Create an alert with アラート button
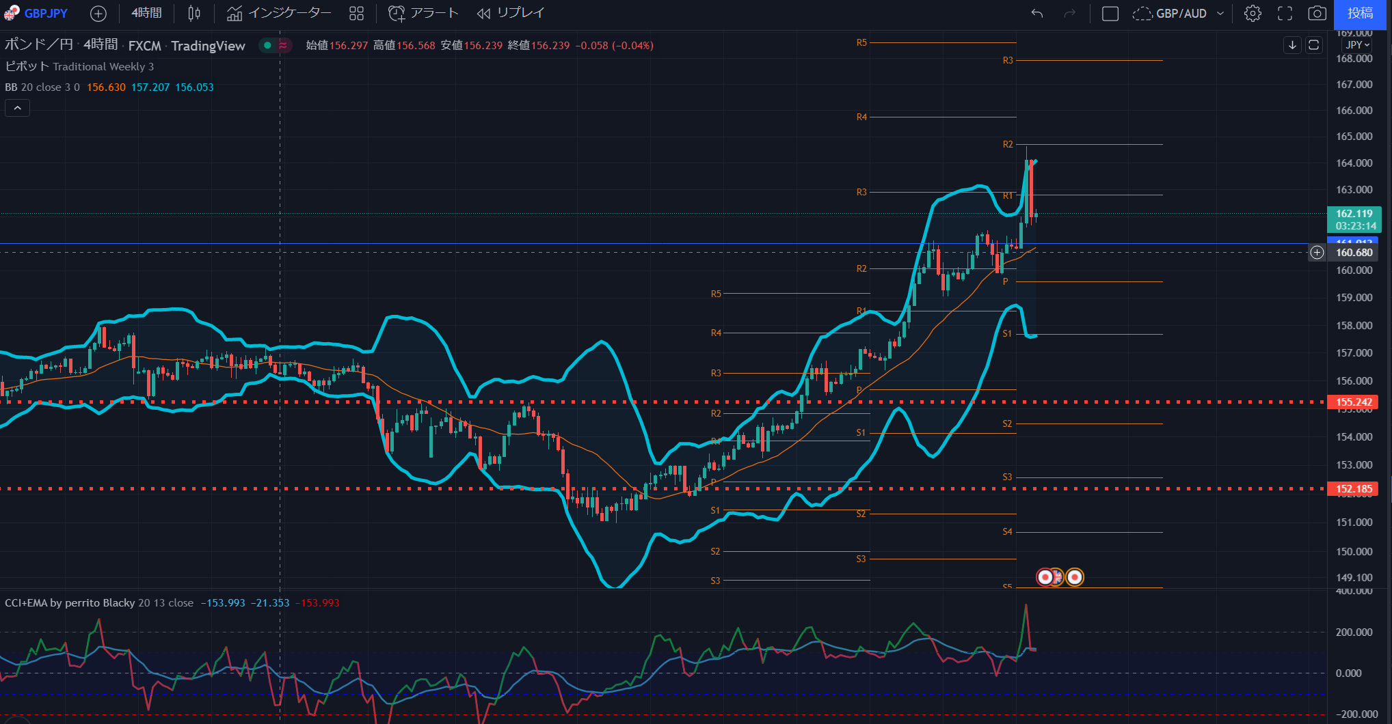 point(423,13)
